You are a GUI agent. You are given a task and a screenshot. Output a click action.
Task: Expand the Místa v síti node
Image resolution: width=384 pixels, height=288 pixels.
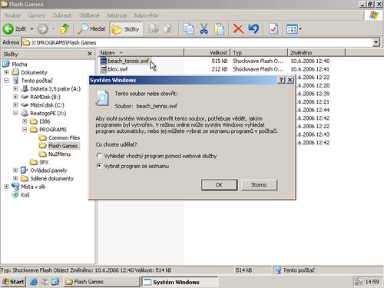(x=6, y=187)
